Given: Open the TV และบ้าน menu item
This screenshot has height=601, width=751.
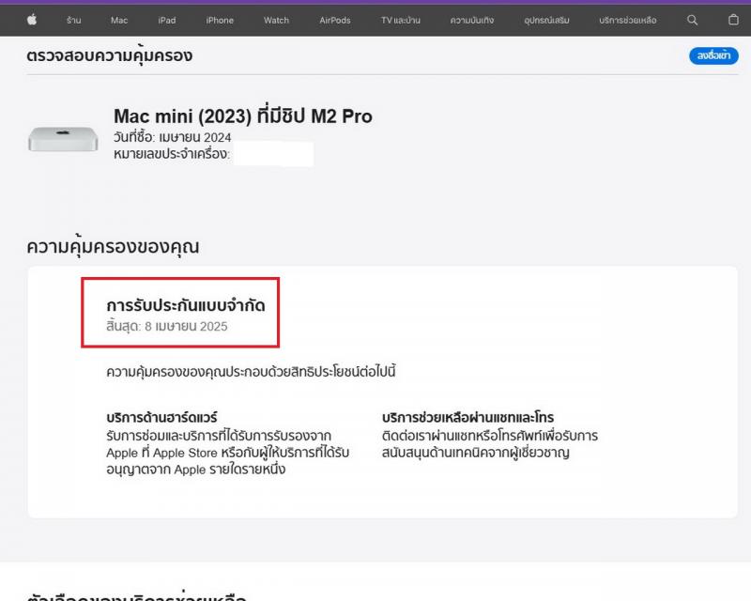Looking at the screenshot, I should click(403, 20).
